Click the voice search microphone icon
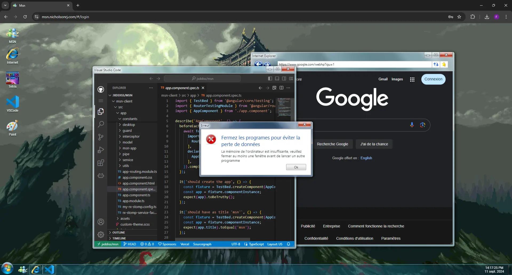The height and width of the screenshot is (275, 512). tap(412, 125)
